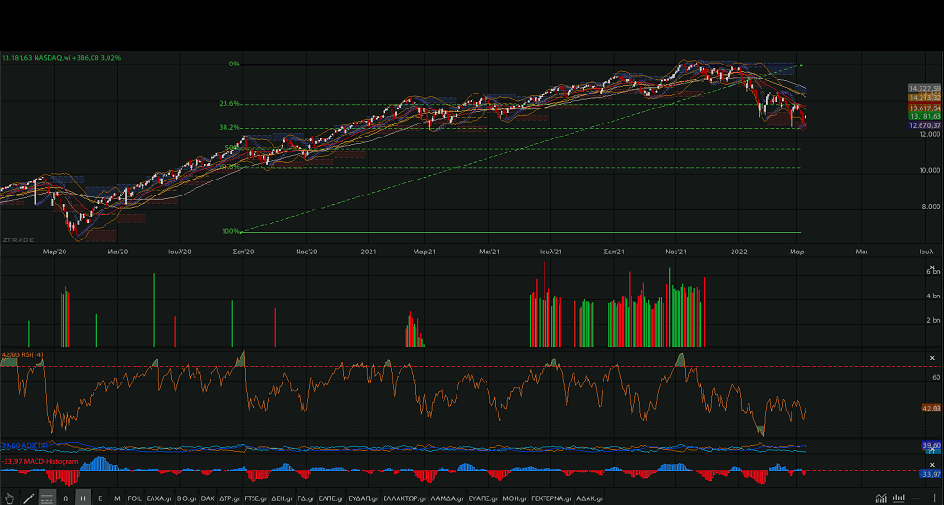Click the 0% Fibonacci level label
This screenshot has height=505, width=944.
[x=234, y=64]
